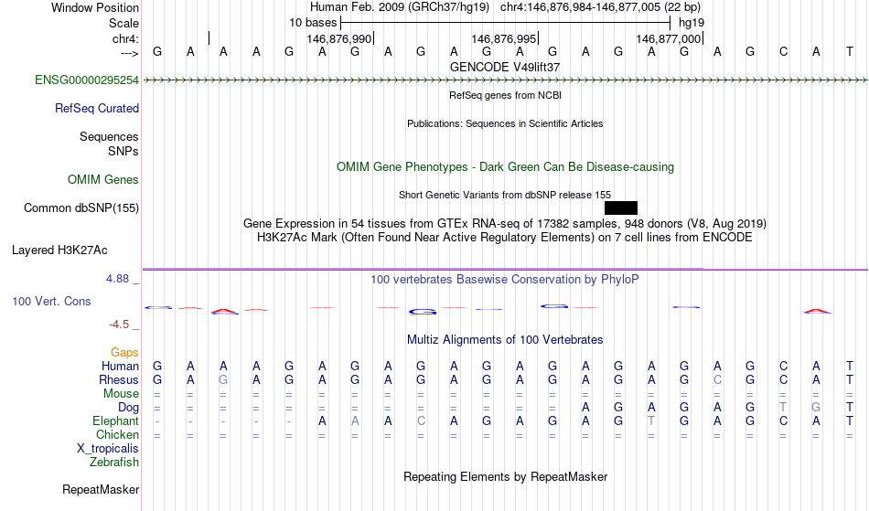This screenshot has width=869, height=511.
Task: Click the OMIM Gene Phenotypes track title
Action: point(506,167)
